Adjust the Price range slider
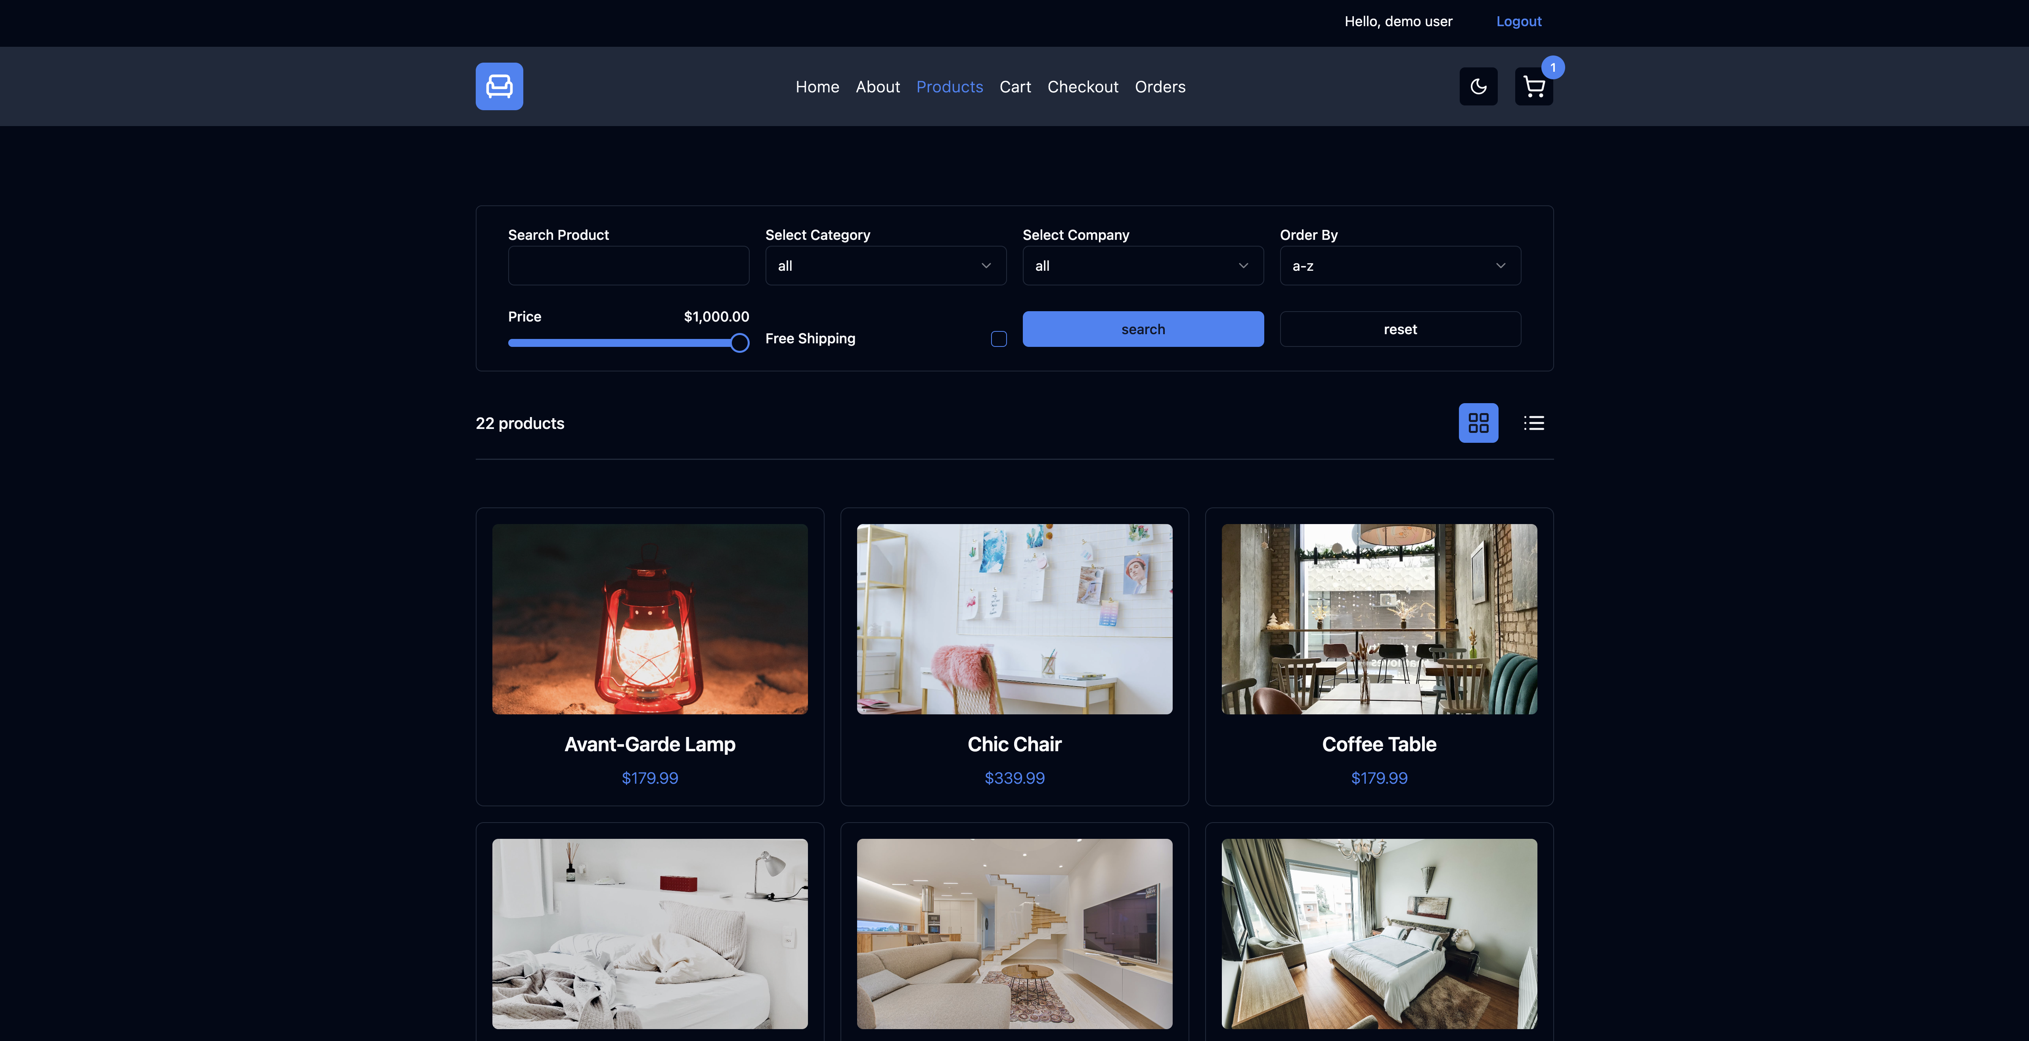 [x=628, y=343]
